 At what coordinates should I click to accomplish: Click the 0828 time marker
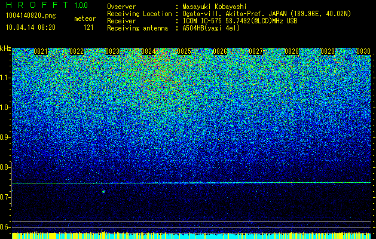click(292, 51)
